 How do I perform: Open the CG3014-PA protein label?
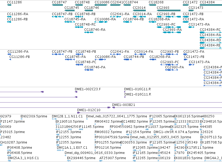click(x=144, y=52)
